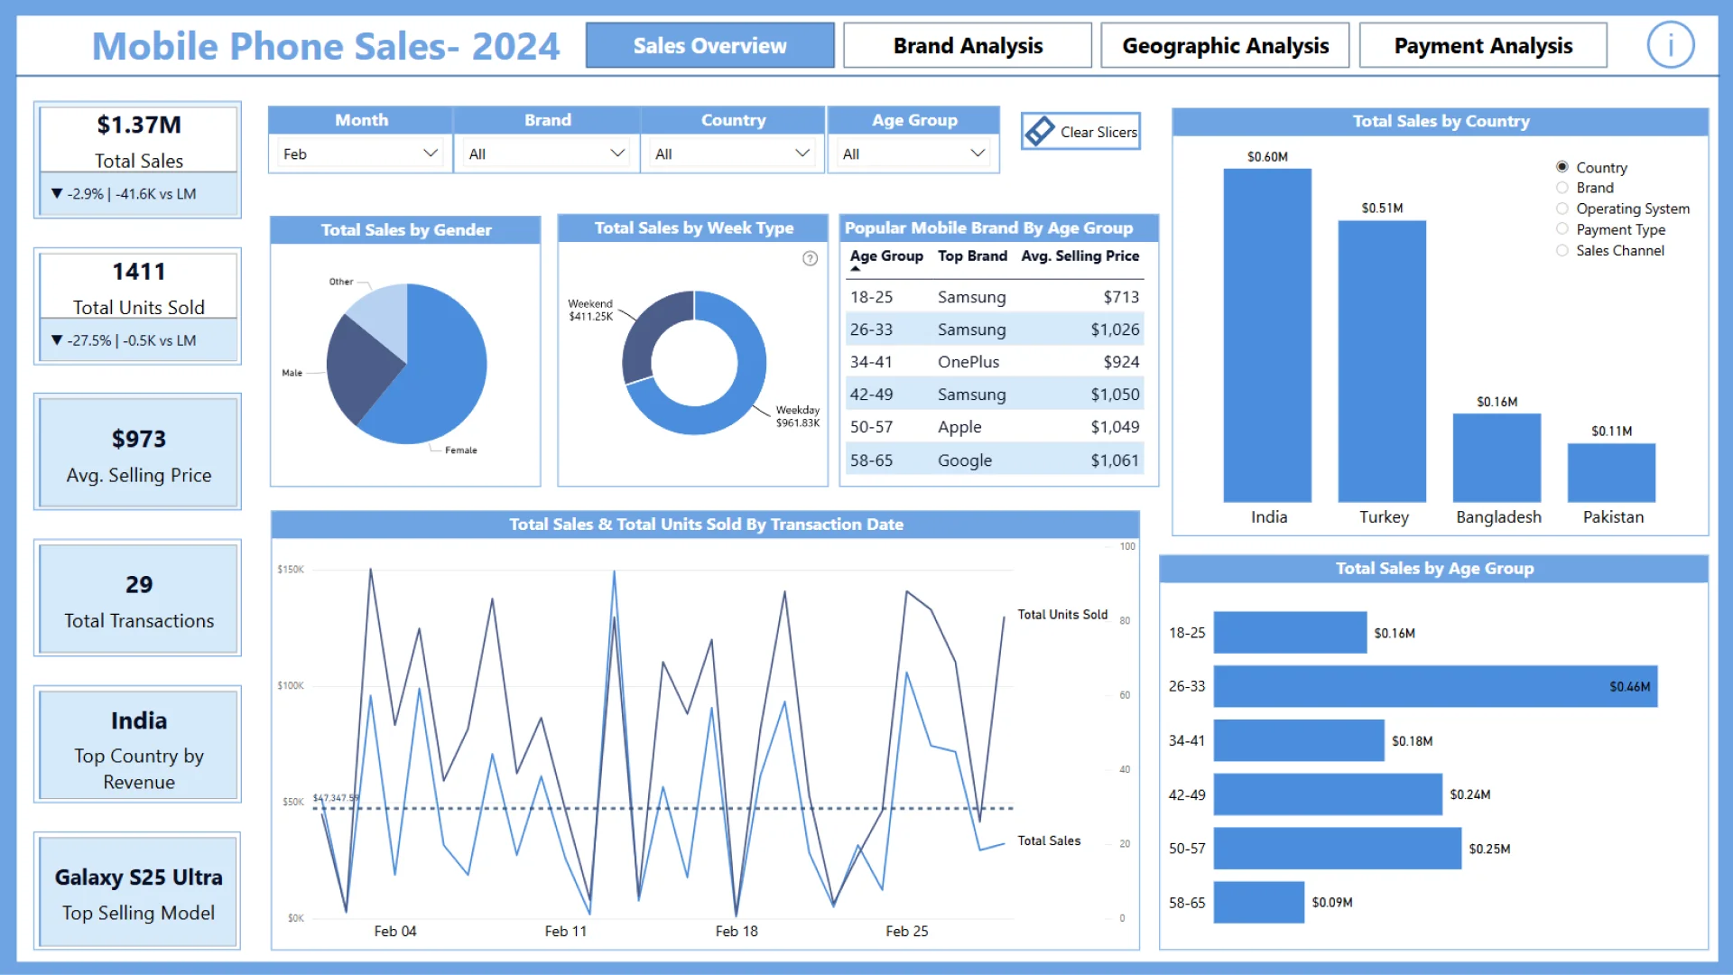
Task: Select the Brand radio option
Action: click(1562, 188)
